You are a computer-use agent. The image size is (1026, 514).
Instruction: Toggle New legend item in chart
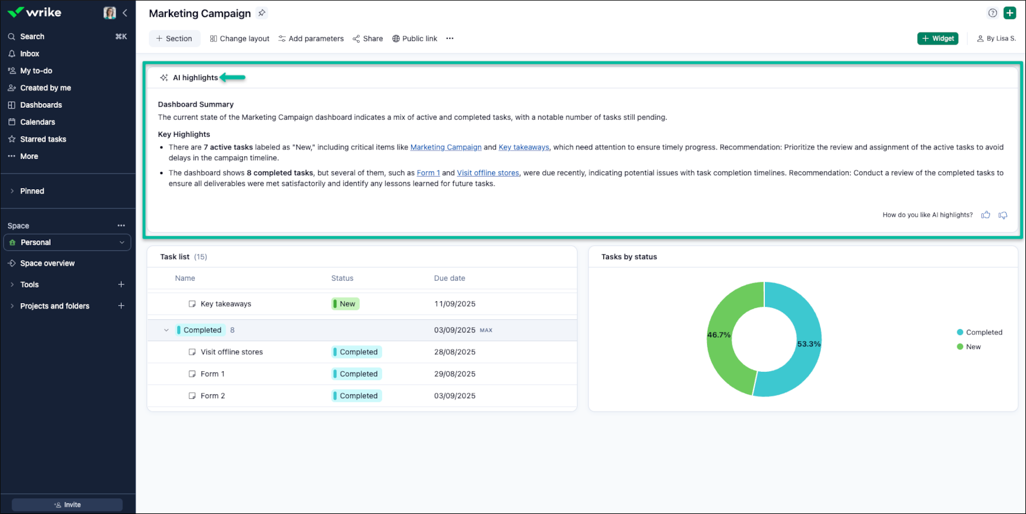969,346
